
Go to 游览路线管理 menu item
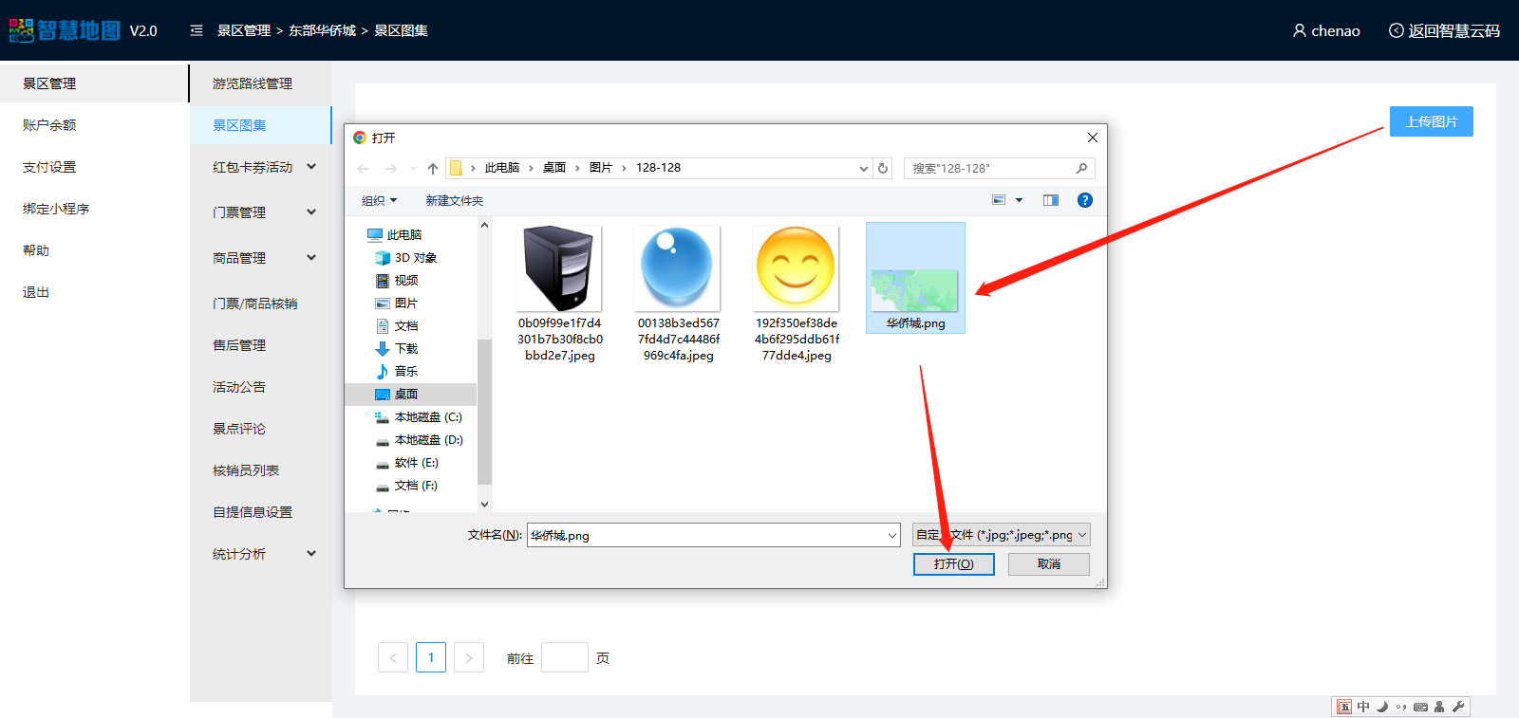pos(253,83)
